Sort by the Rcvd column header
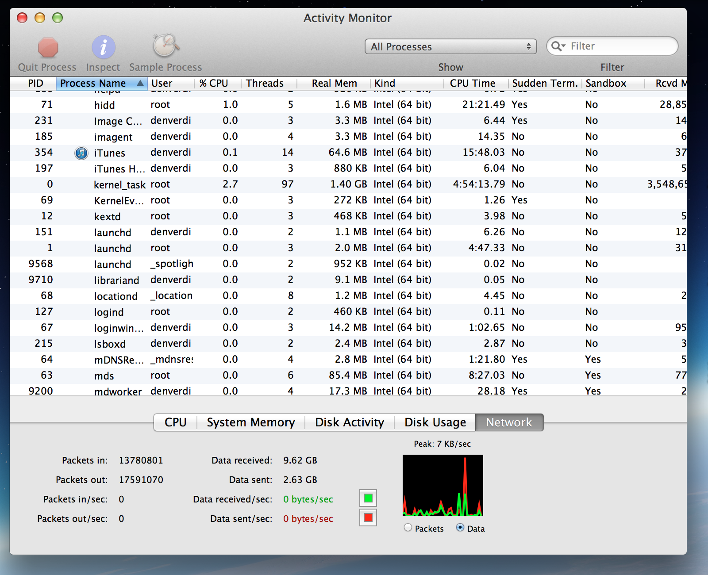This screenshot has width=708, height=575. point(666,83)
